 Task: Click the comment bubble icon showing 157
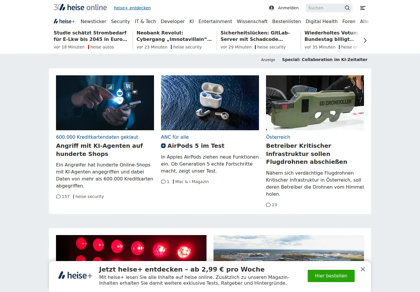(58, 197)
